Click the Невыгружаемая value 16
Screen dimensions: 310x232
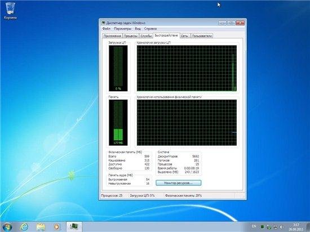pyautogui.click(x=148, y=184)
